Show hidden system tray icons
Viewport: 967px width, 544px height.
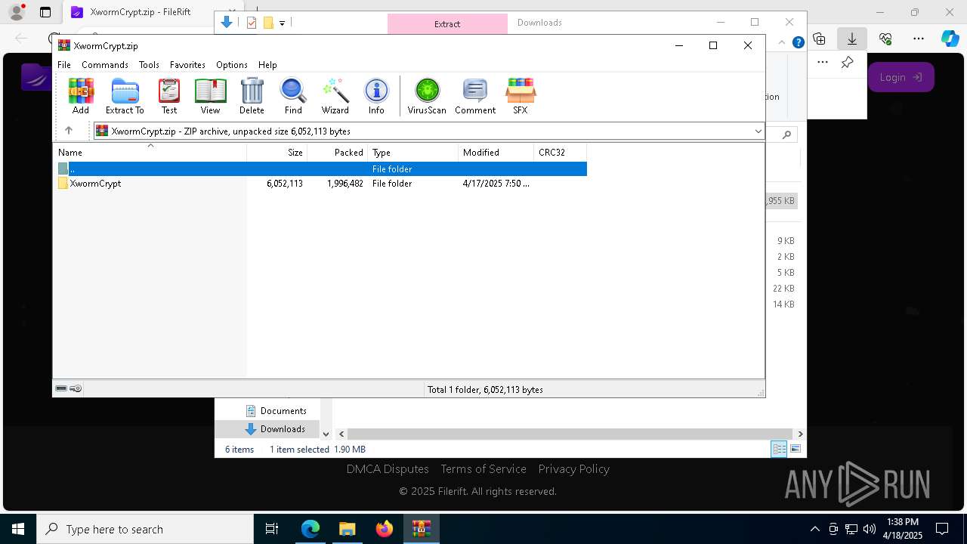pos(814,529)
